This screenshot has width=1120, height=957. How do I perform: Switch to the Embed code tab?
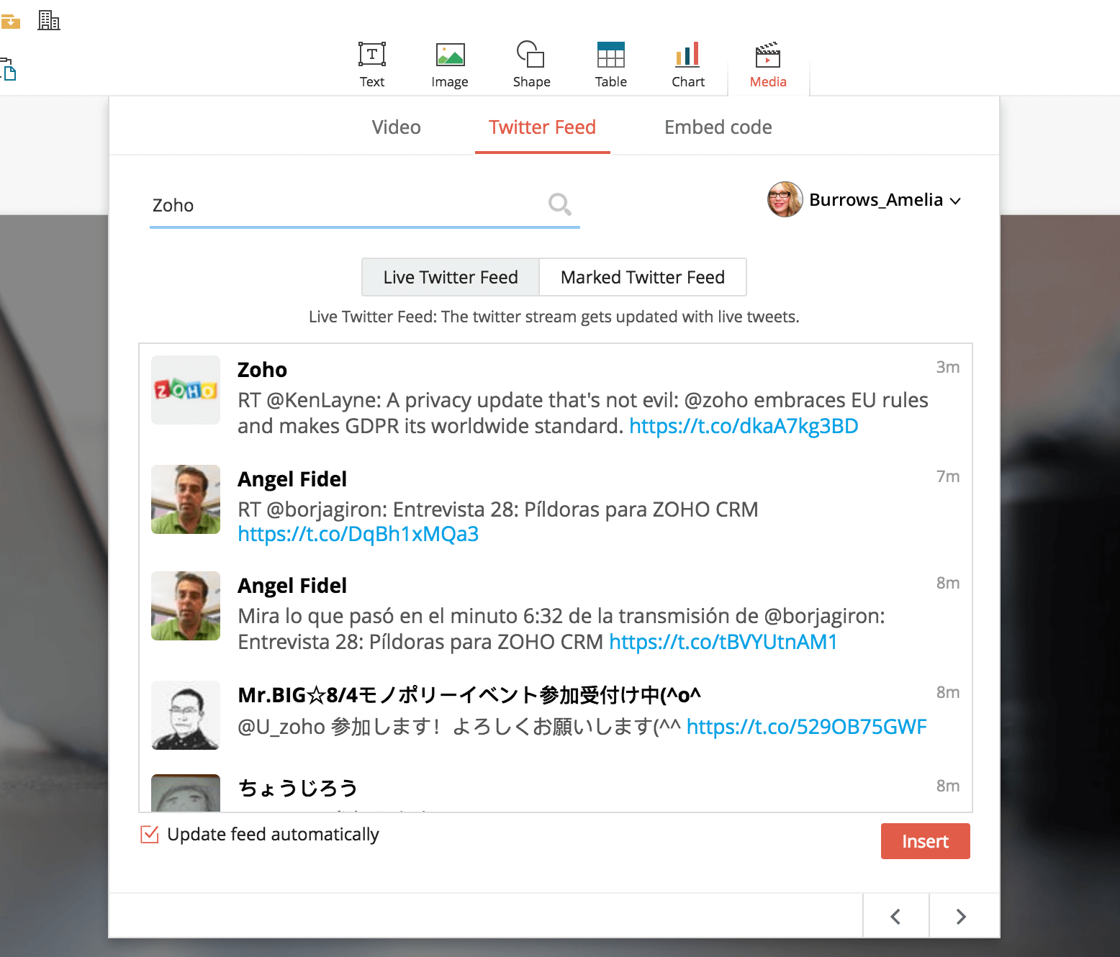coord(718,127)
